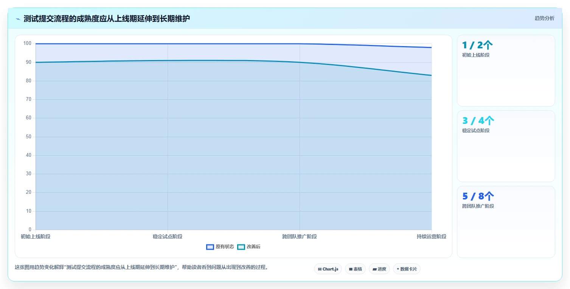The image size is (570, 289).
Task: Click the 改善后 legend label
Action: 253,247
